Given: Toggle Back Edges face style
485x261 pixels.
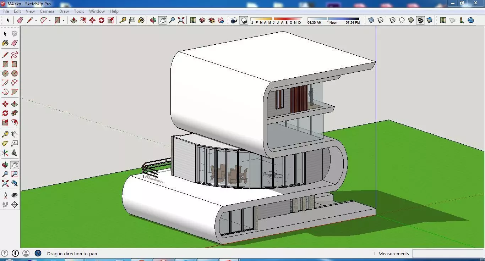Looking at the screenshot, I should 380,20.
